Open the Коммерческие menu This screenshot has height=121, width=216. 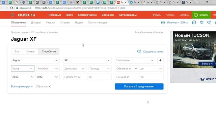(x=87, y=15)
